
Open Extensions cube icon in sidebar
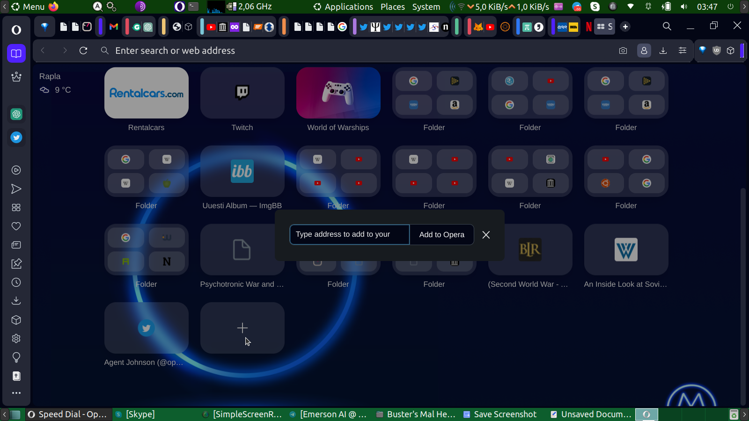pyautogui.click(x=16, y=320)
